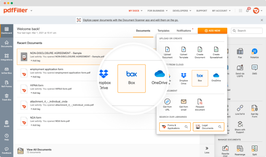The height and width of the screenshot is (157, 266).
Task: Switch to the Templates tab
Action: coord(163,31)
